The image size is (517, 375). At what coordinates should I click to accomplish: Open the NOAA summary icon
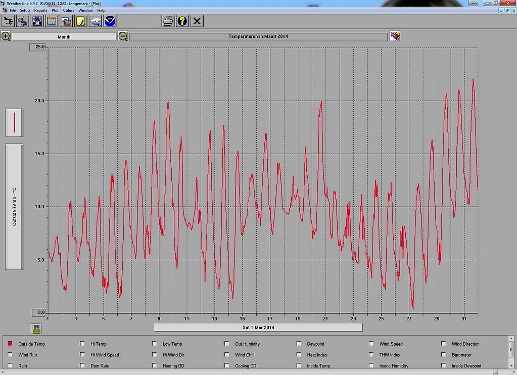tap(110, 21)
